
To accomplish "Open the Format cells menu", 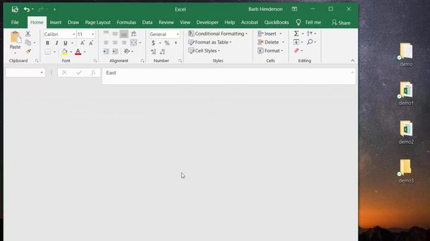I will 270,51.
